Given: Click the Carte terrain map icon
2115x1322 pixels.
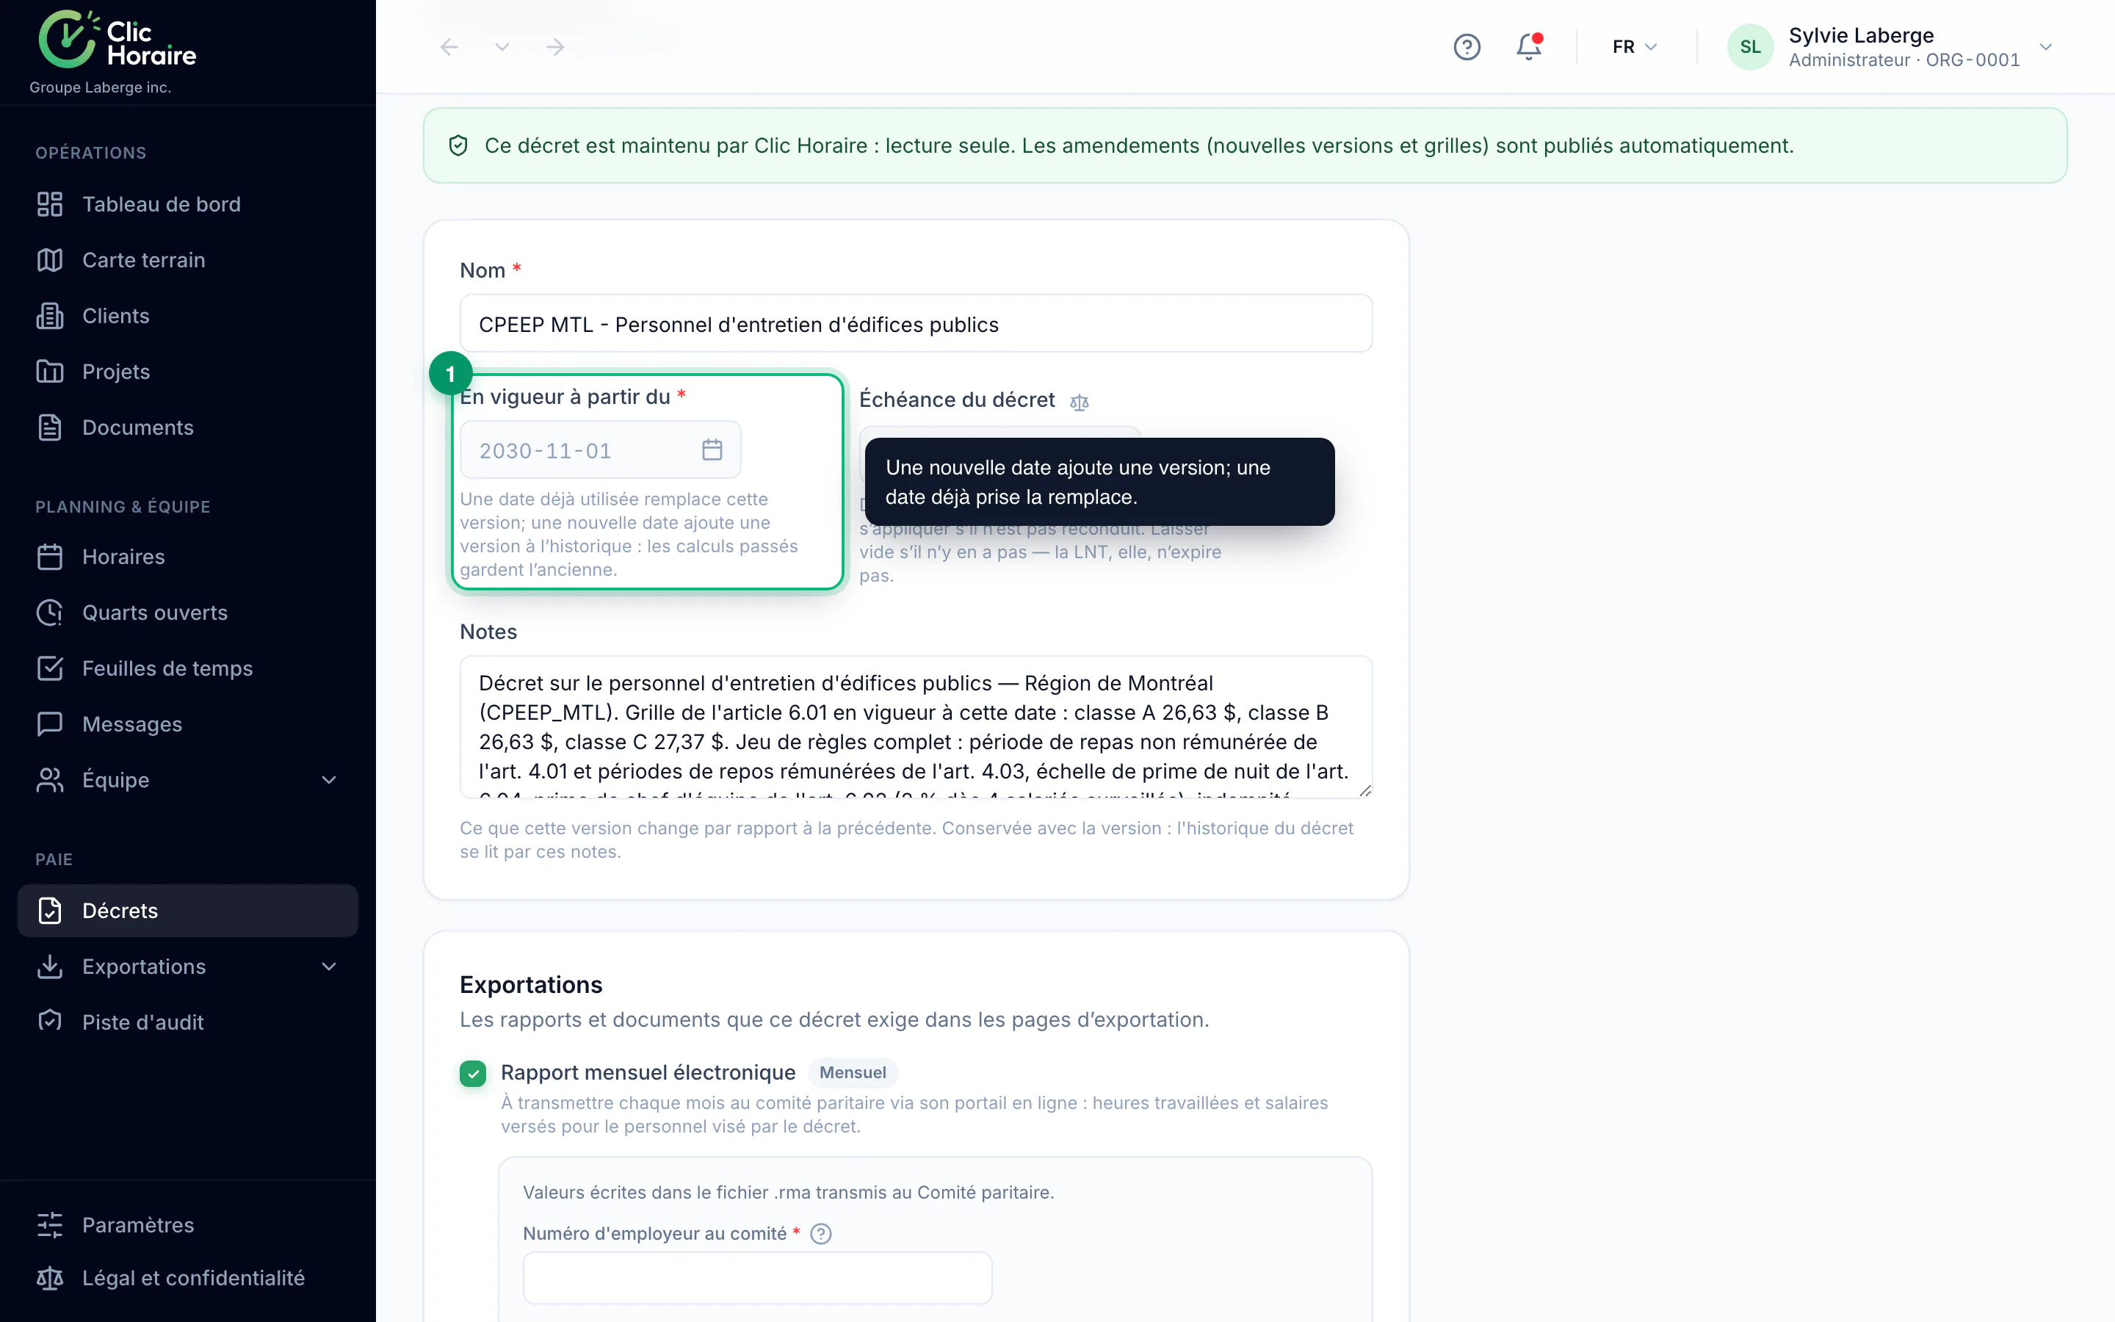Looking at the screenshot, I should coord(50,260).
